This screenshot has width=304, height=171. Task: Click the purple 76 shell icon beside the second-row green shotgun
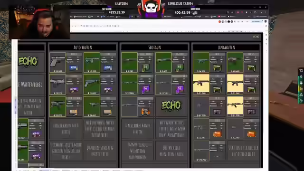(145, 90)
